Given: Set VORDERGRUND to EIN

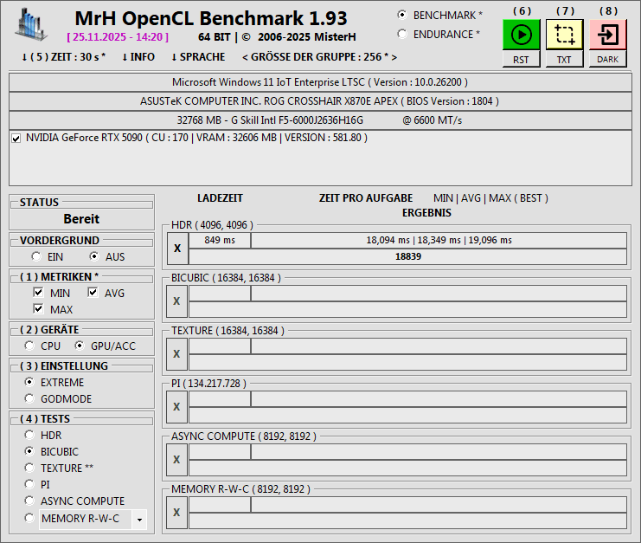Looking at the screenshot, I should (36, 256).
